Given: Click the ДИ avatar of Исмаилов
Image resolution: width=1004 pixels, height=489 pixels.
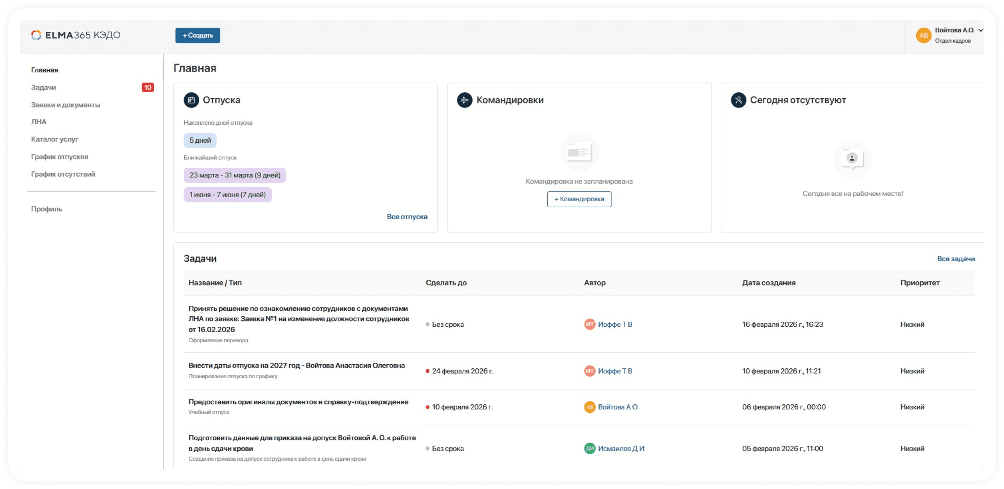Looking at the screenshot, I should [x=589, y=449].
